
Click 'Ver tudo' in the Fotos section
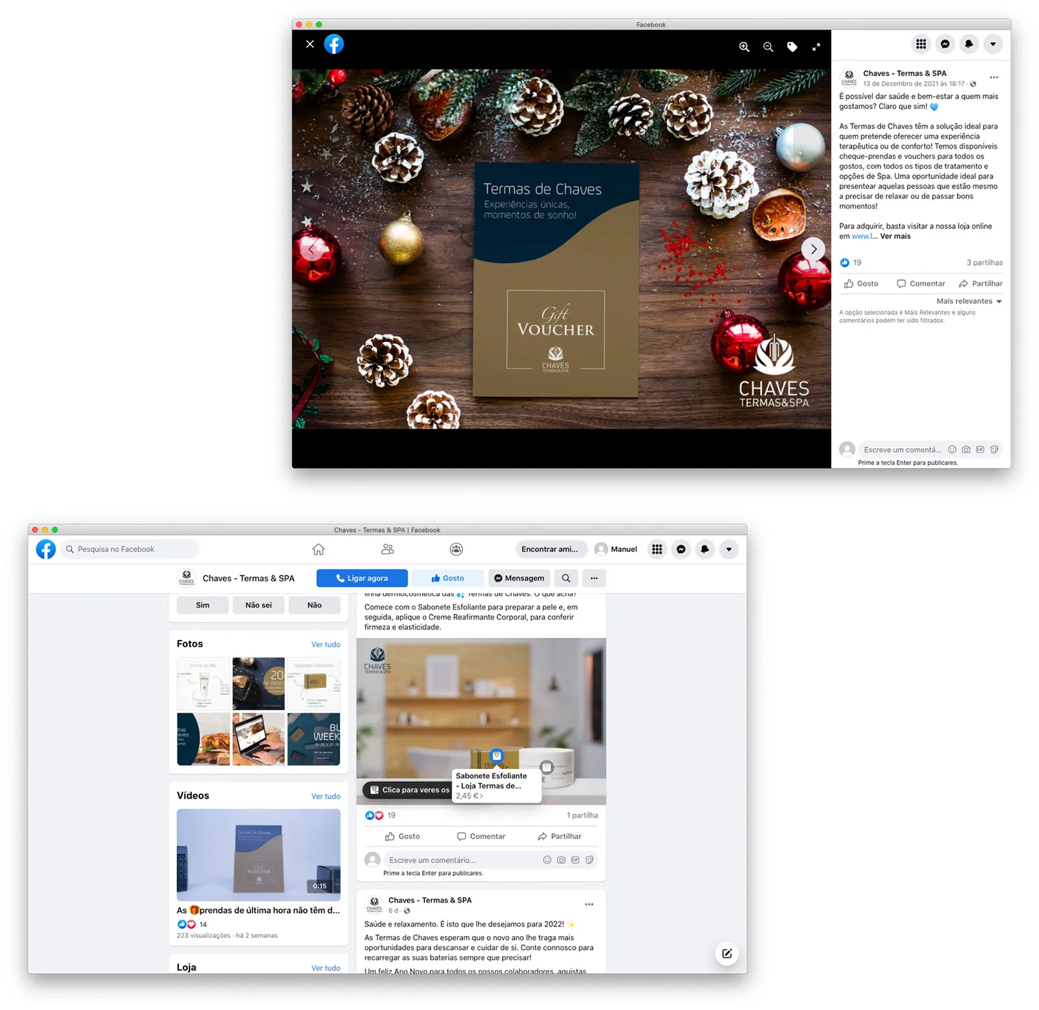pos(325,645)
